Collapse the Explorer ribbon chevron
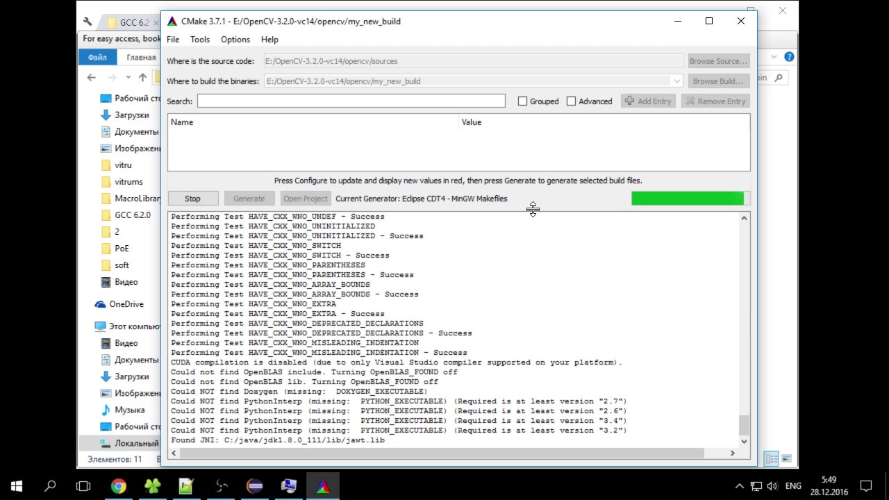 (774, 57)
